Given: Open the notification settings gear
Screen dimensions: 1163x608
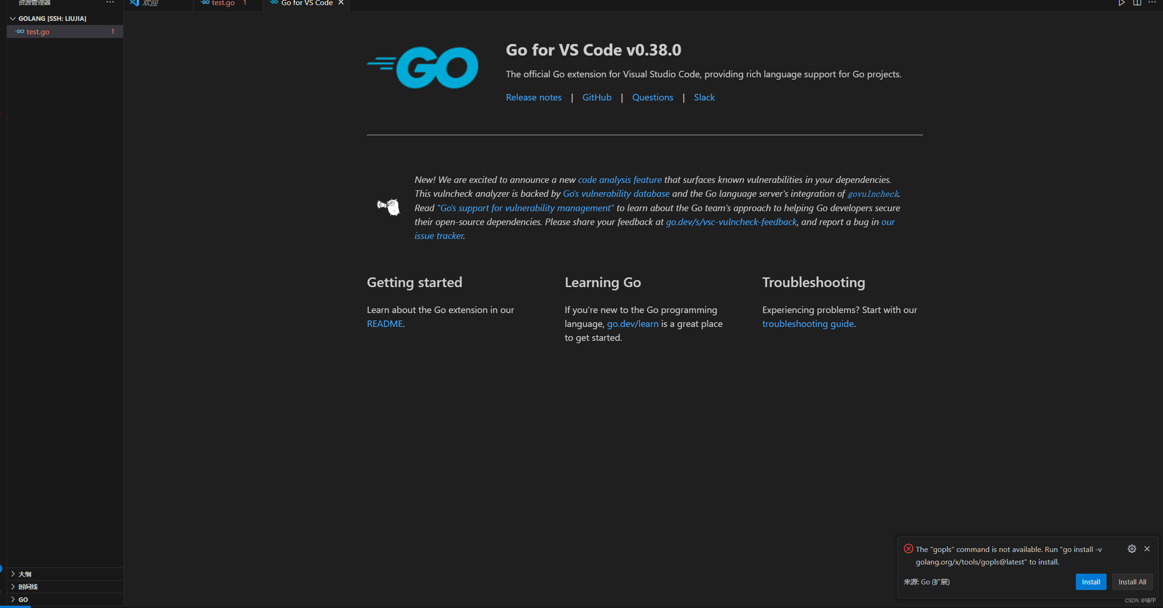Looking at the screenshot, I should click(1132, 549).
